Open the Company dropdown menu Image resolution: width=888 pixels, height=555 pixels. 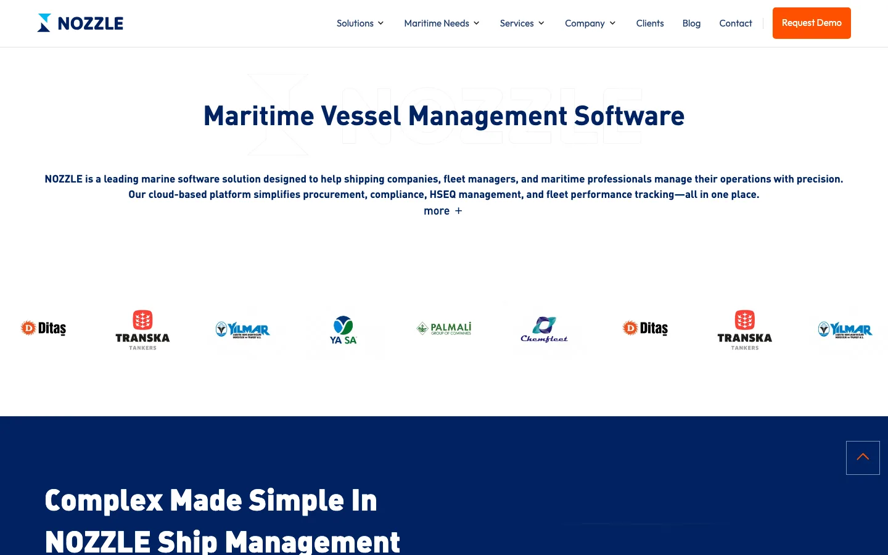590,23
